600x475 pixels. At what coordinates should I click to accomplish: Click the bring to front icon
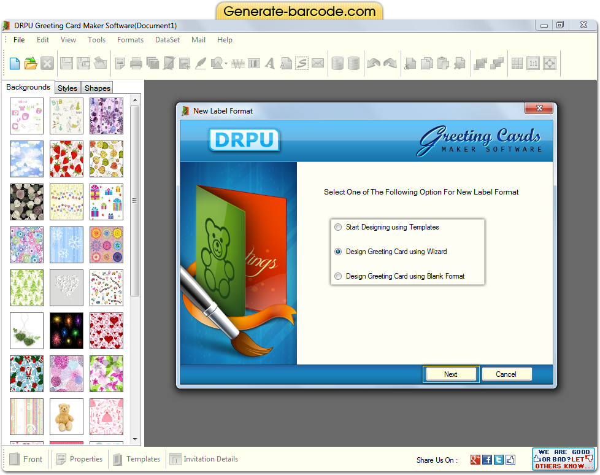[480, 63]
